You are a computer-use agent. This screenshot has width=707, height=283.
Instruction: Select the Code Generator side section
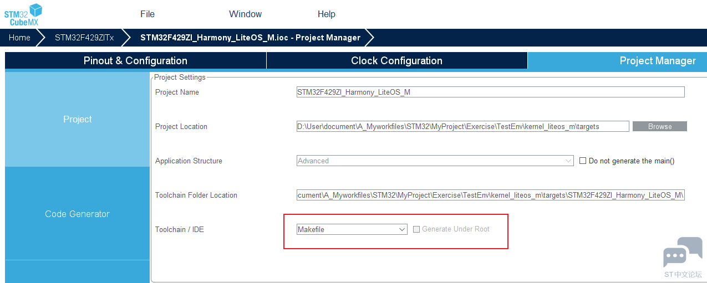78,214
